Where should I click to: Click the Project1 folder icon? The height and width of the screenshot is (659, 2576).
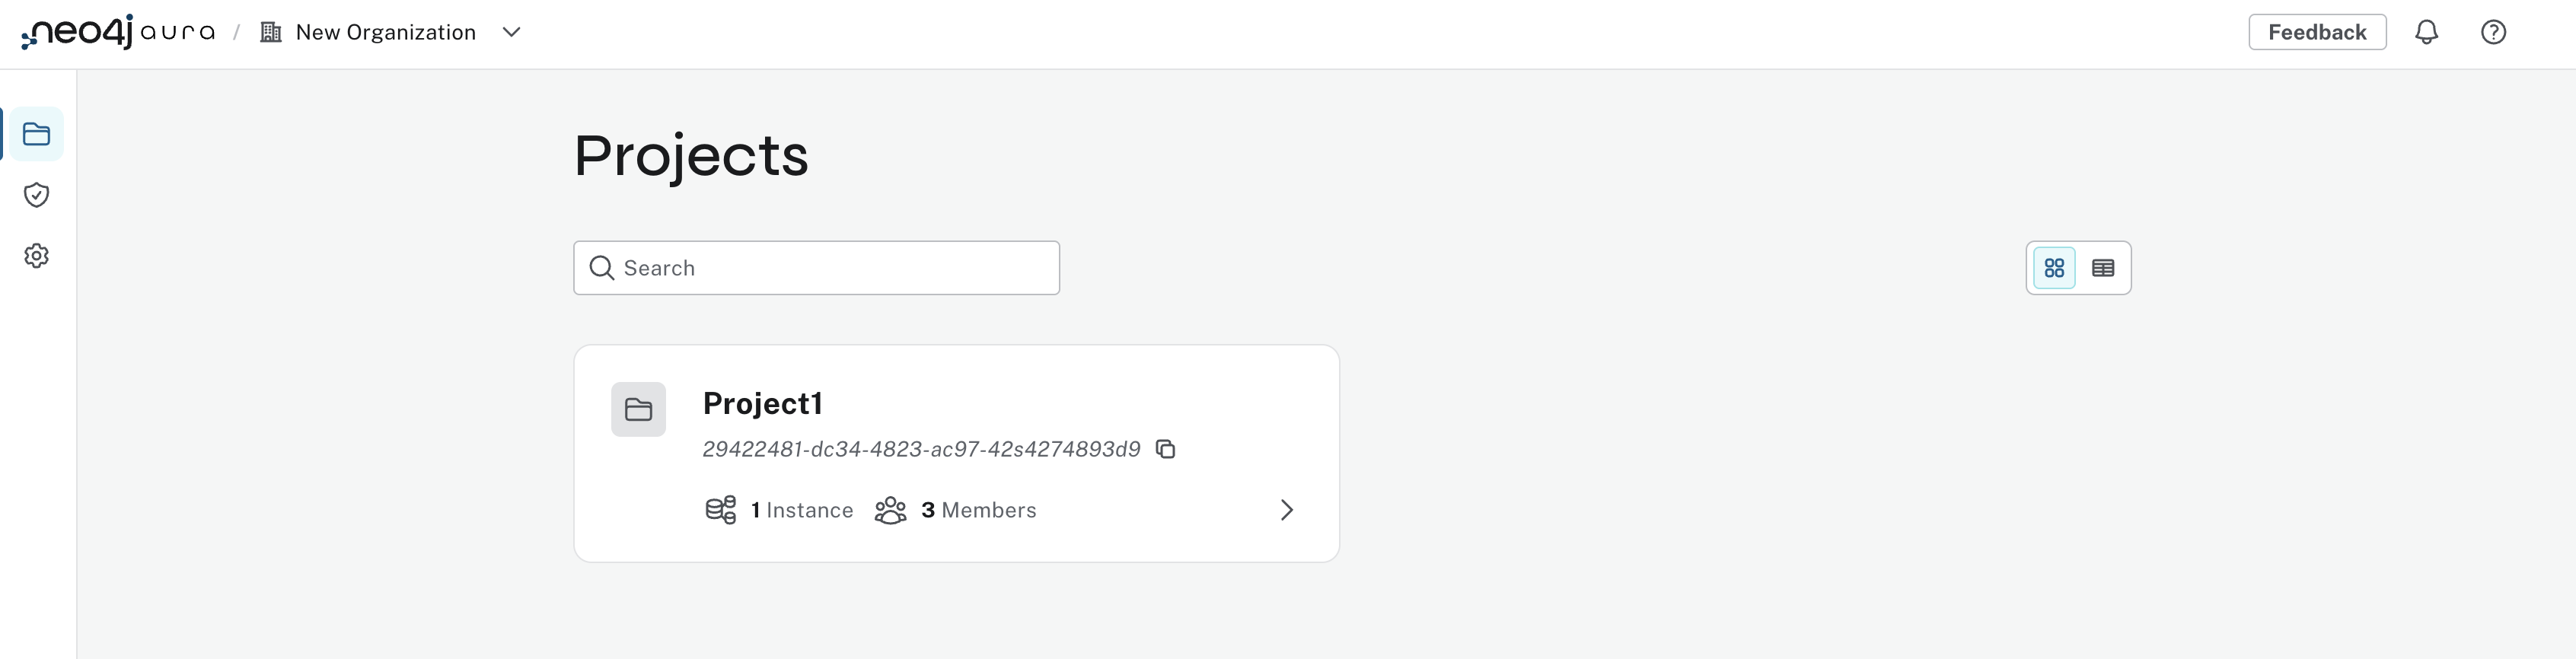pos(638,409)
